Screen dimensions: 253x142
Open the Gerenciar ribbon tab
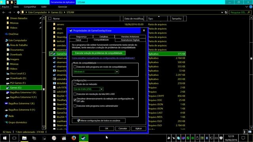(x=62, y=7)
